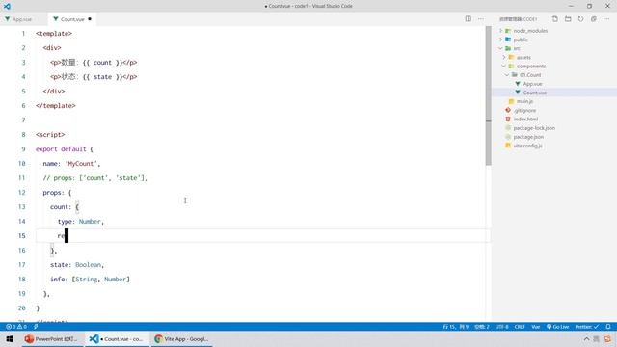Click the CRLF line ending indicator
Image resolution: width=617 pixels, height=347 pixels.
(x=520, y=327)
